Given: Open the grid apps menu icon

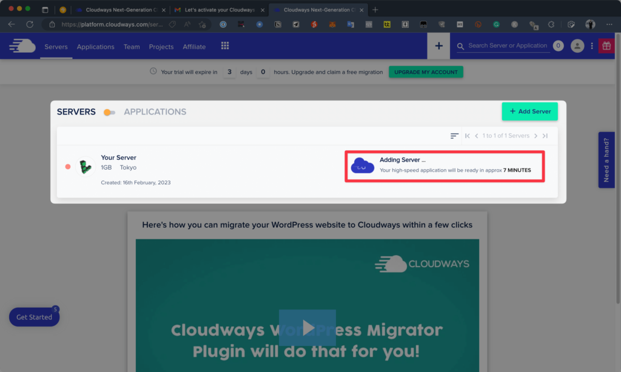Looking at the screenshot, I should tap(225, 46).
